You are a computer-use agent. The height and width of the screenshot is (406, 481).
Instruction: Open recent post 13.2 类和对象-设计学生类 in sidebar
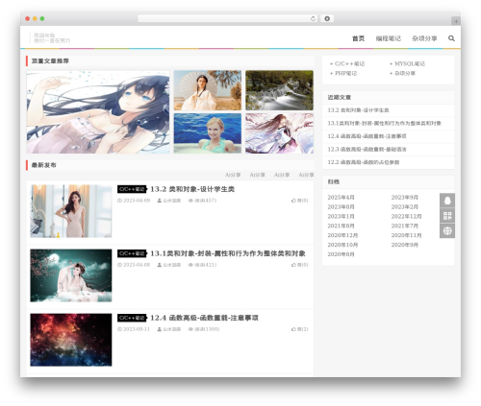pyautogui.click(x=358, y=110)
